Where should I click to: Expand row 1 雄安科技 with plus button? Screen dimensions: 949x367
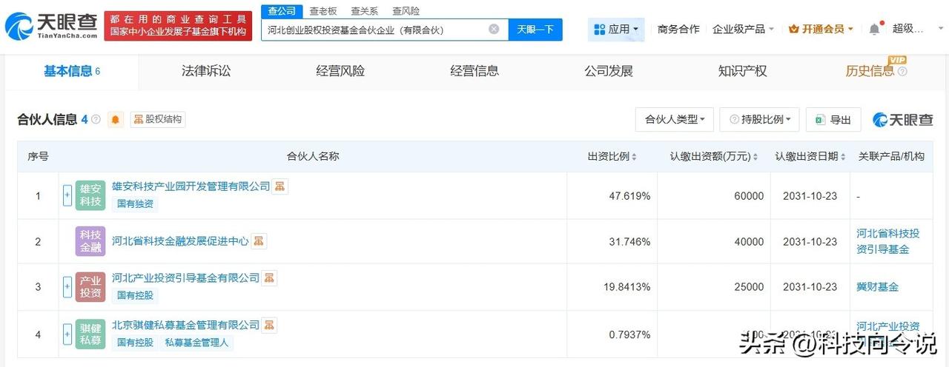[x=67, y=196]
